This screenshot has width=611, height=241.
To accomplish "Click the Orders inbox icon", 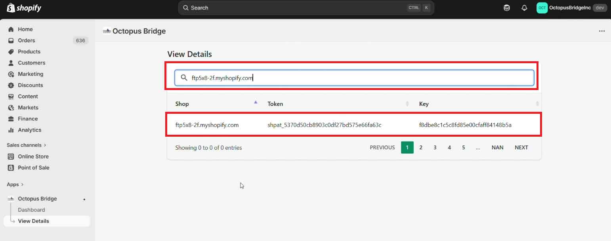I will click(x=11, y=40).
